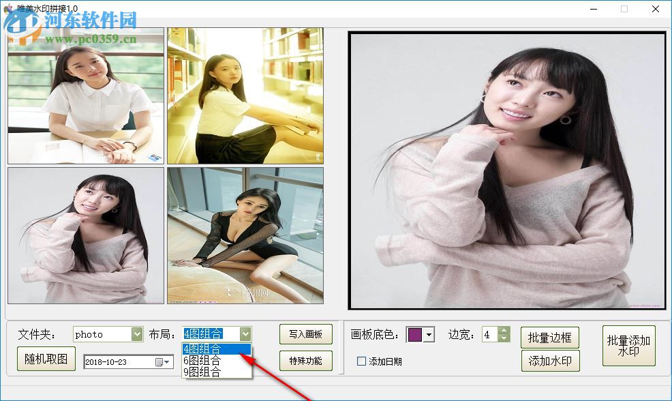672x401 pixels.
Task: Click the 布局 dropdown arrow
Action: click(244, 333)
